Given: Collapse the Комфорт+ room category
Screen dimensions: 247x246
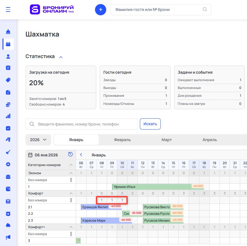Looking at the screenshot, I should [71, 227].
